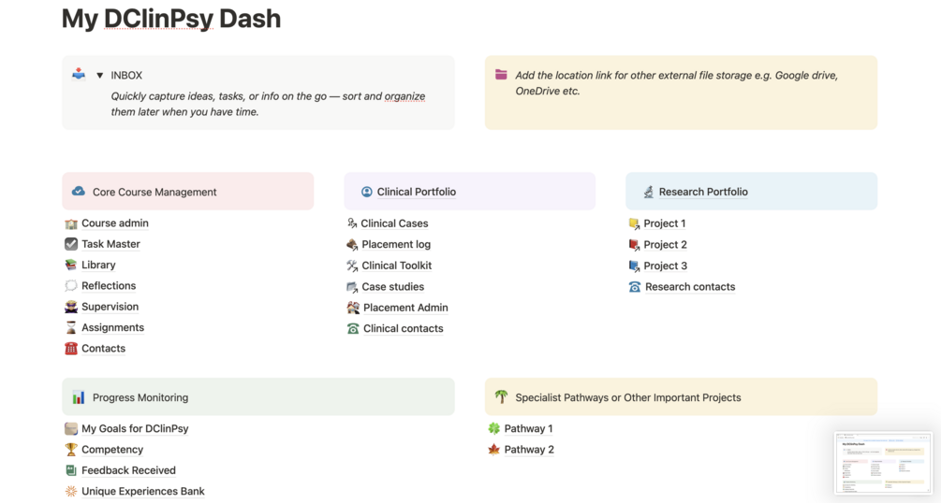Click the cloud icon beside Core Course Management

pyautogui.click(x=79, y=192)
